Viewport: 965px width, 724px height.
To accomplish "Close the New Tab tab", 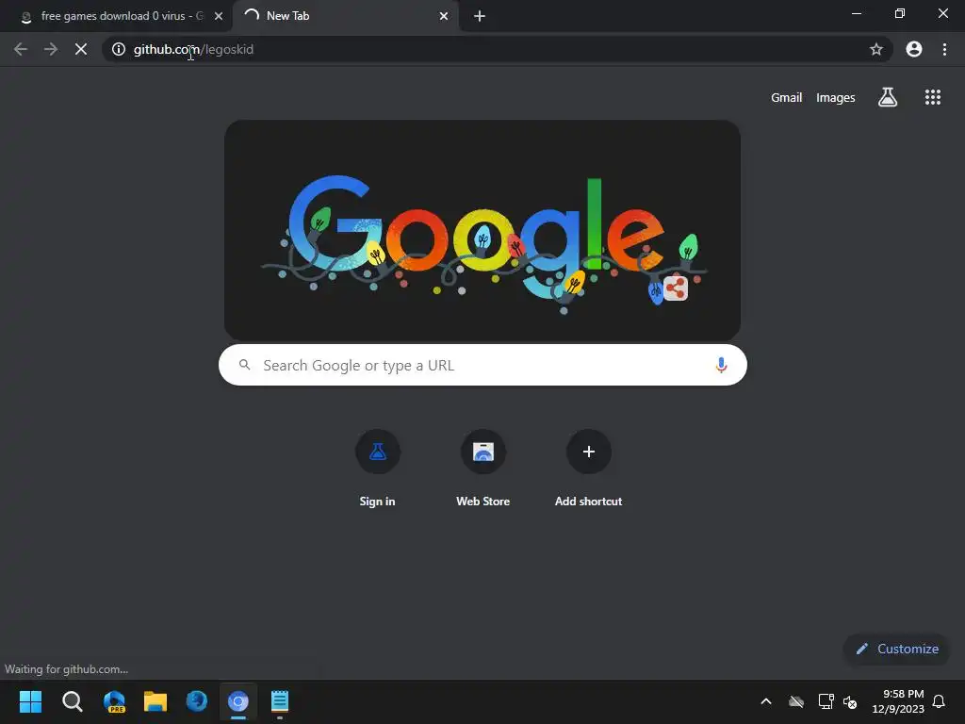I will point(444,16).
